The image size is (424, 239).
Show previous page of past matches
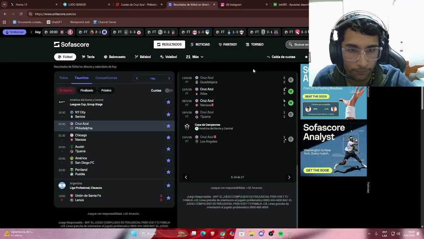[186, 177]
